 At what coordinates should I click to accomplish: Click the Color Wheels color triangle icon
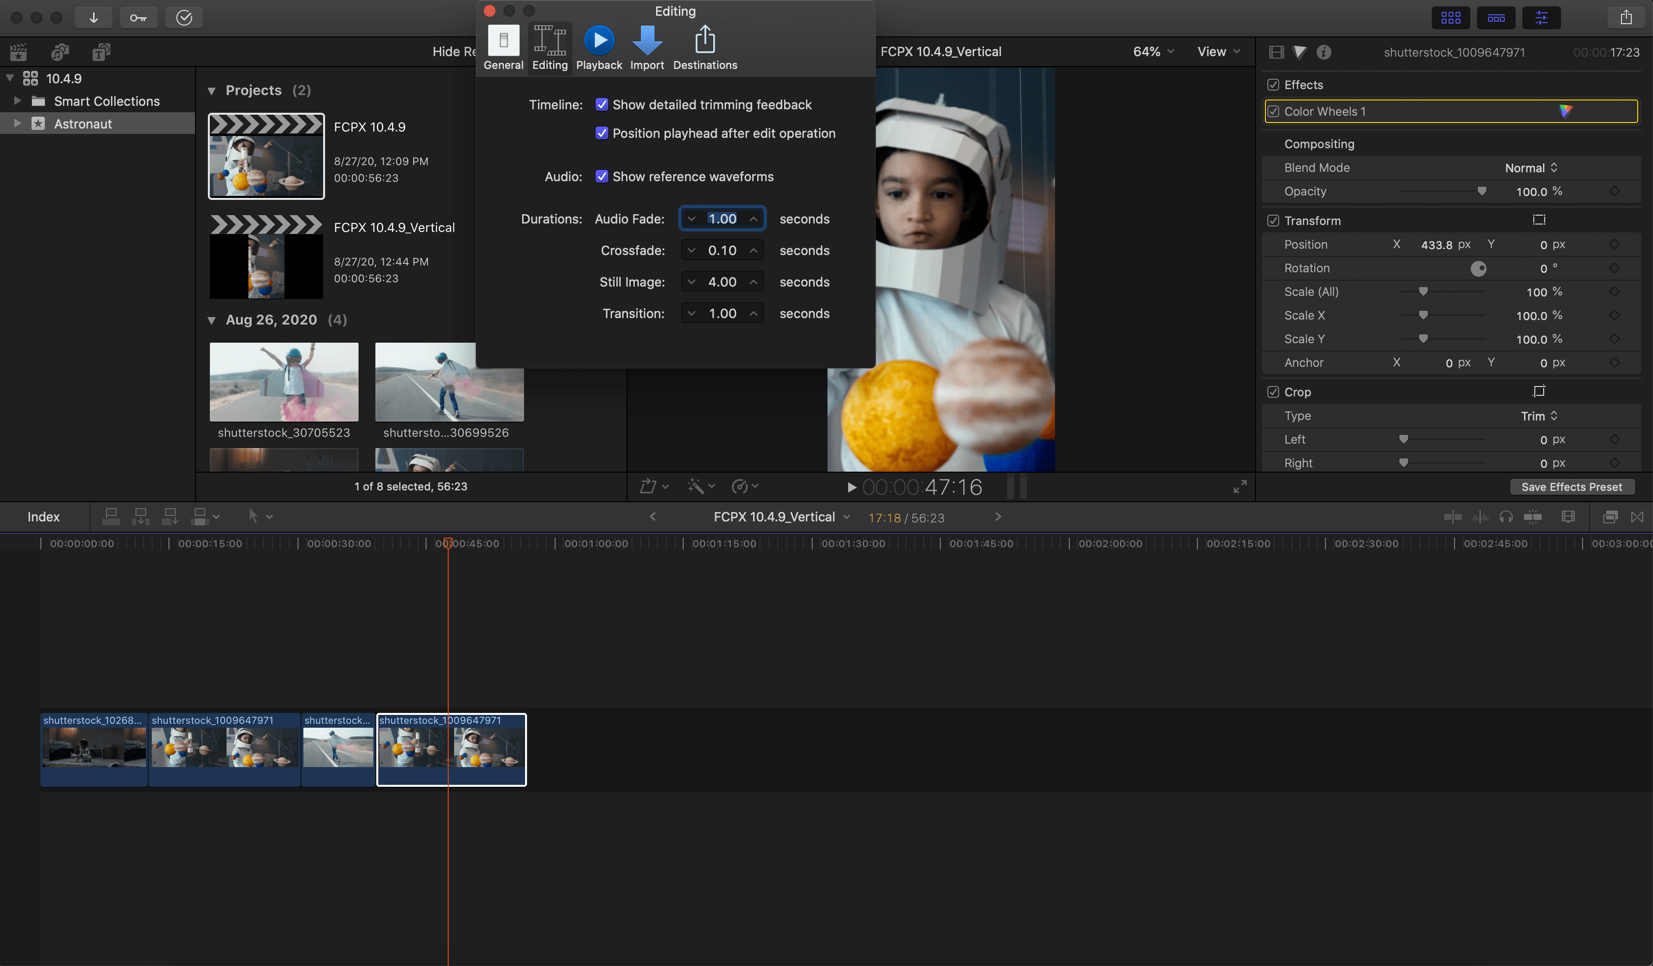click(1566, 111)
